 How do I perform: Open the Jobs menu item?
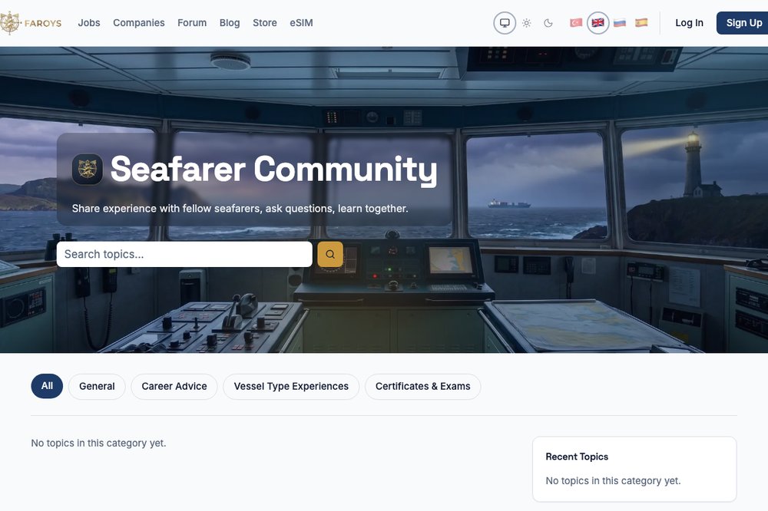[x=88, y=23]
